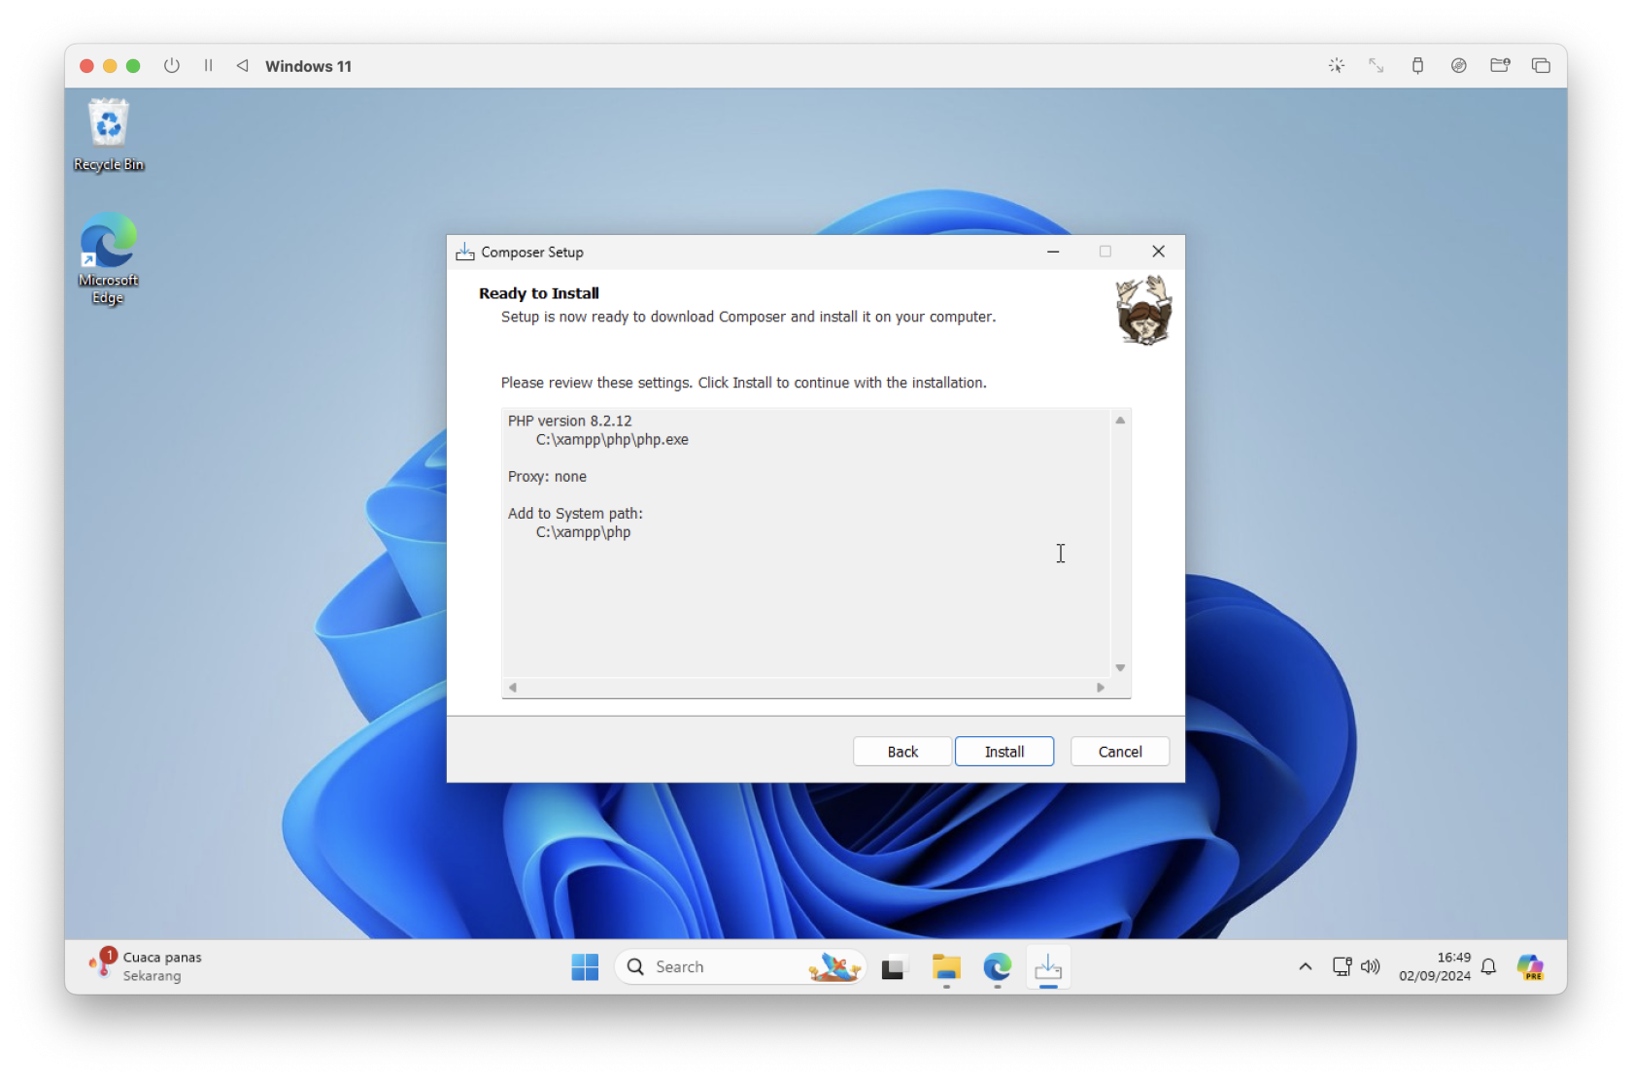Click left arrow of horizontal scrollbar
Image resolution: width=1632 pixels, height=1080 pixels.
tap(513, 688)
